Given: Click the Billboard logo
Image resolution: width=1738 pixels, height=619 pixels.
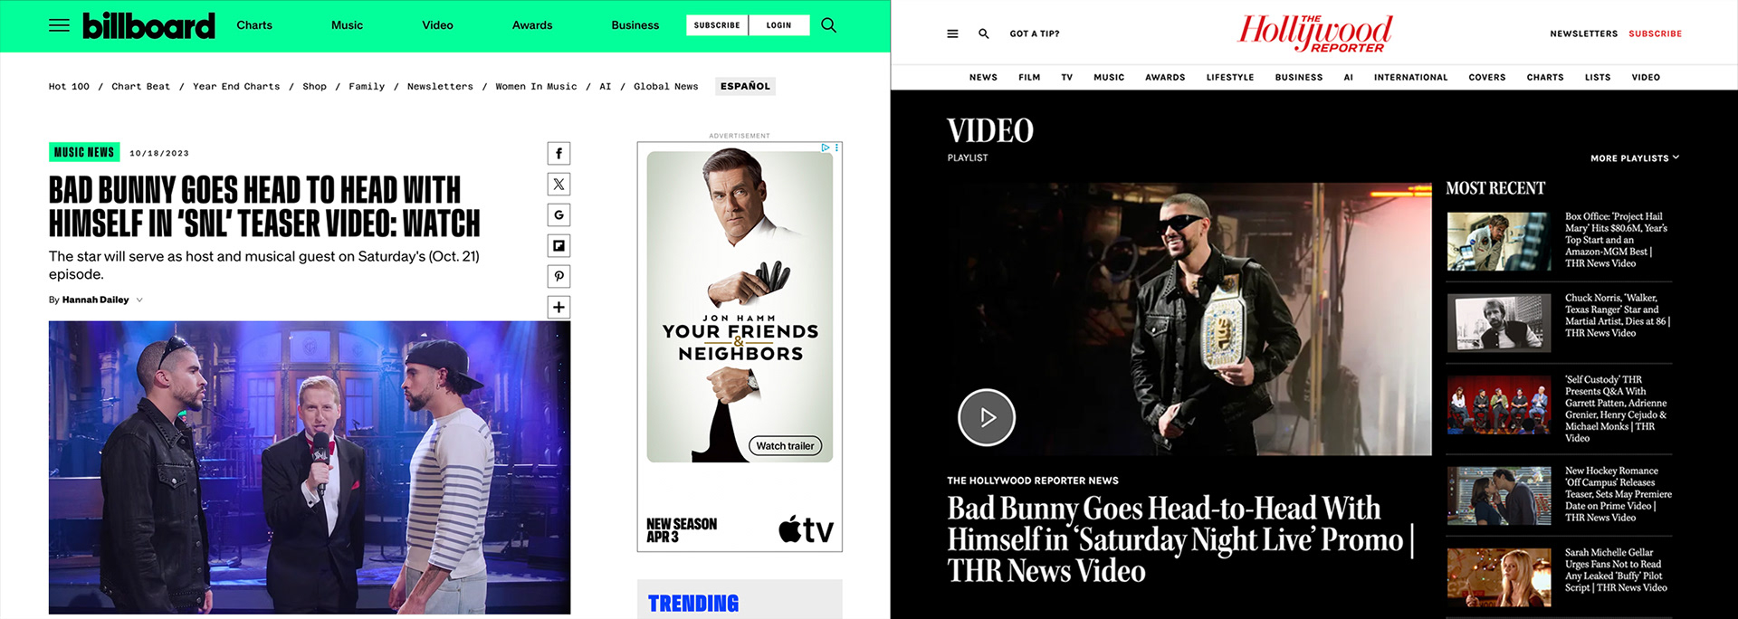Looking at the screenshot, I should pos(148,25).
